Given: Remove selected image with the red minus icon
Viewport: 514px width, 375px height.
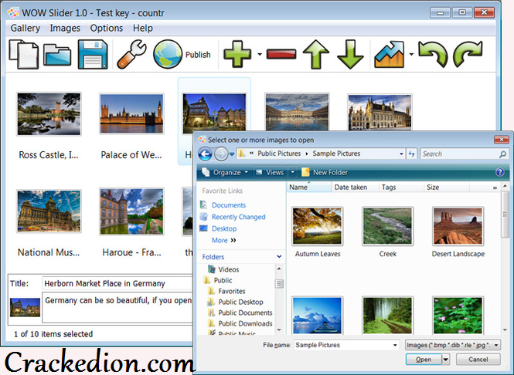Looking at the screenshot, I should 281,54.
